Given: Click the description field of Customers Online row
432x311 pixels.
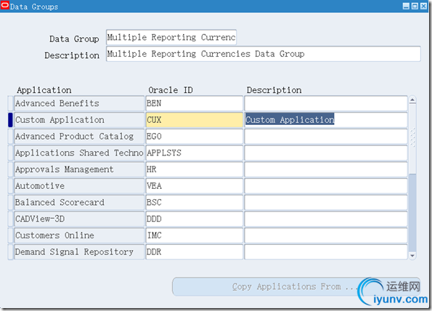Looking at the screenshot, I should pos(326,235).
